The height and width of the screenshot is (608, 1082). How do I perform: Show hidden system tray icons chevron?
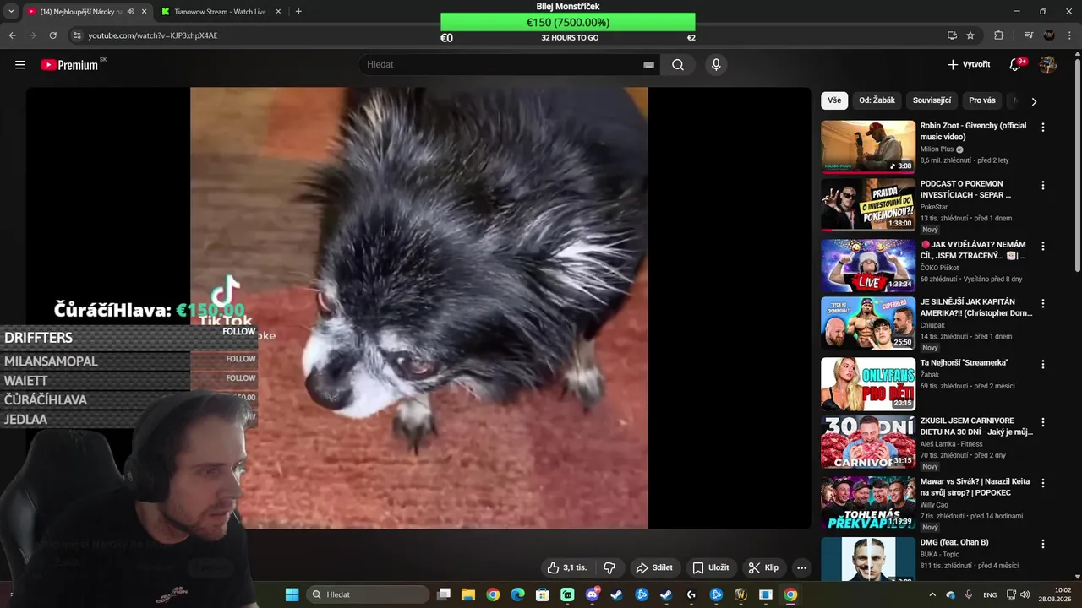coord(932,594)
